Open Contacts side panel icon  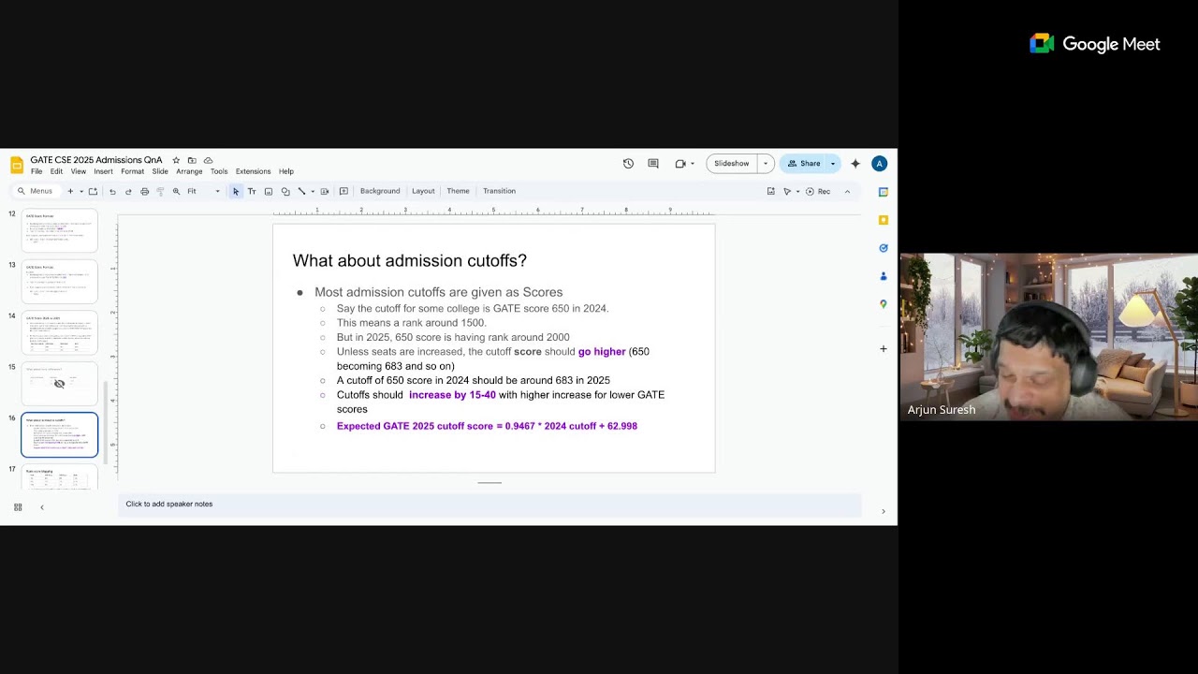[x=884, y=276]
